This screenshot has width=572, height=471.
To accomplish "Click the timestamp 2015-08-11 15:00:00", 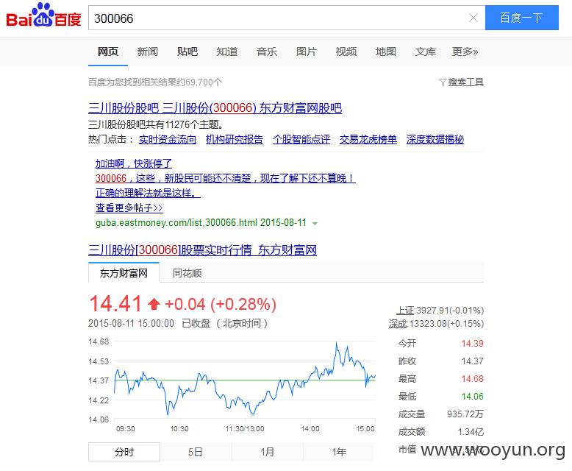I will (x=131, y=324).
